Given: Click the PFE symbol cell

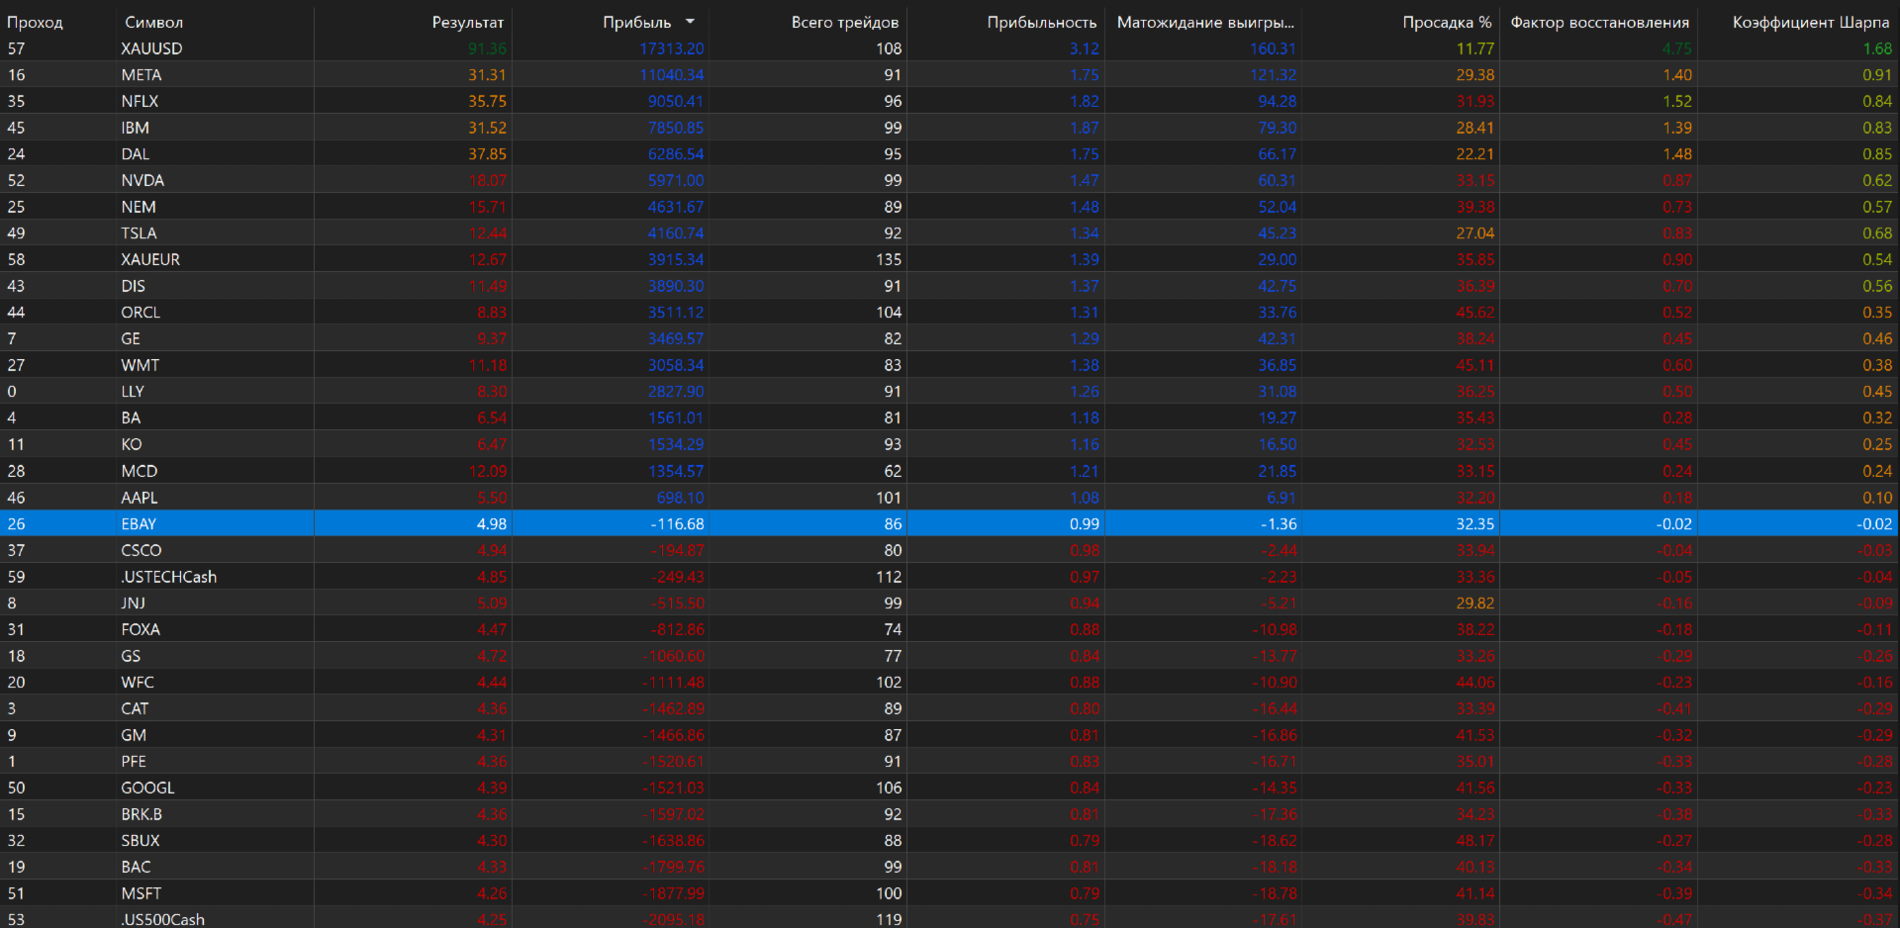Looking at the screenshot, I should (x=134, y=762).
